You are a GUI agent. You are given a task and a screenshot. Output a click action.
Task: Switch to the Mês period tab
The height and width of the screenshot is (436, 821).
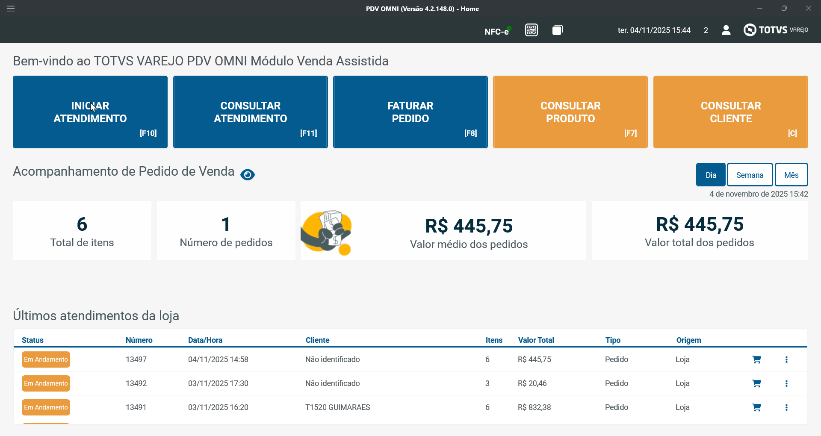click(791, 175)
